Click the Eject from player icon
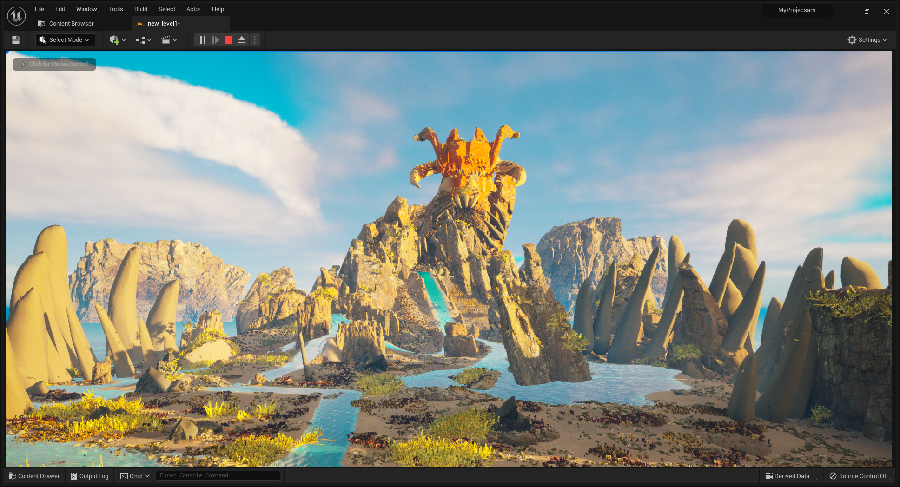 pyautogui.click(x=242, y=40)
